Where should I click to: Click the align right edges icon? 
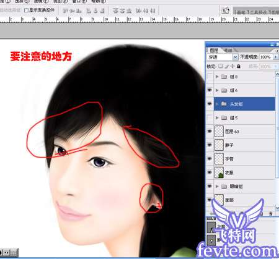pos(102,11)
